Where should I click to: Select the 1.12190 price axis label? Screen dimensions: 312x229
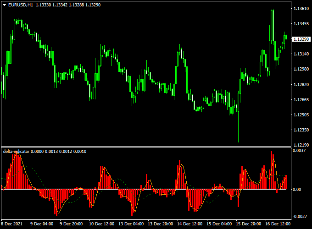pyautogui.click(x=301, y=145)
